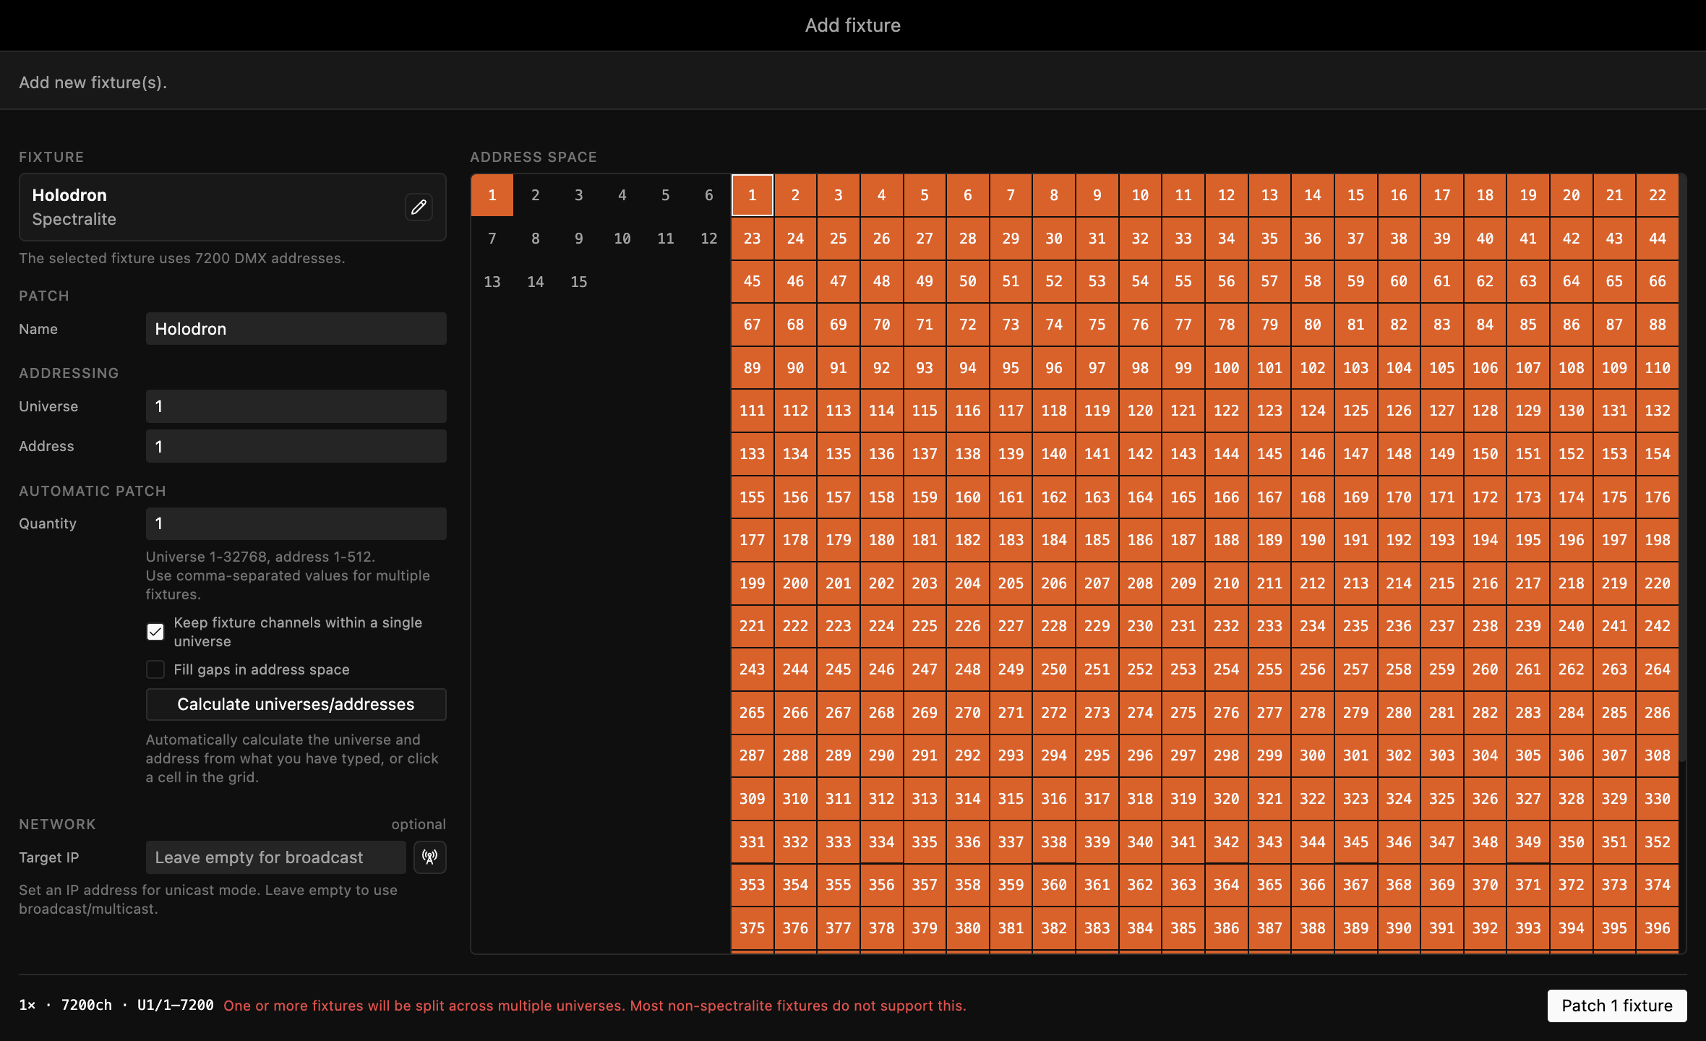Click address cell 22 in the grid
1706x1041 pixels.
[x=1658, y=195]
